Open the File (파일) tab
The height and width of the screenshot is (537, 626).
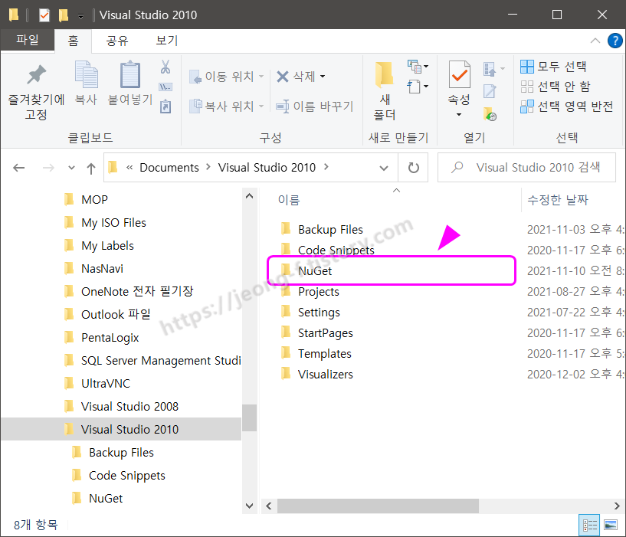click(27, 40)
